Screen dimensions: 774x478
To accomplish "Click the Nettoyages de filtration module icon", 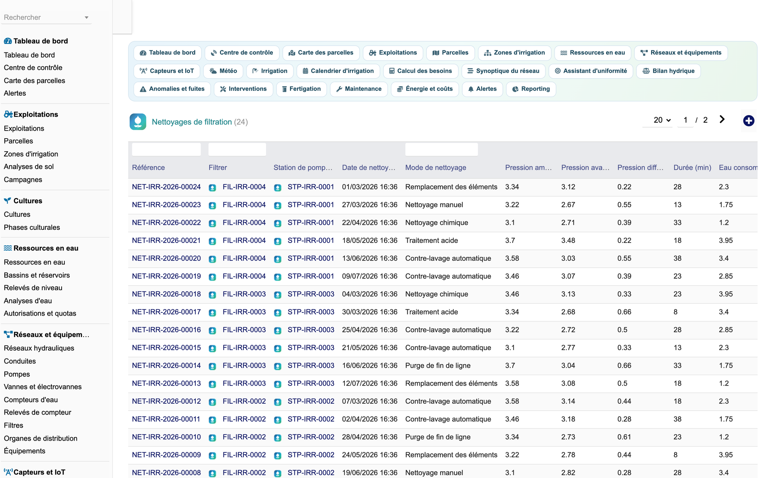I will (138, 122).
